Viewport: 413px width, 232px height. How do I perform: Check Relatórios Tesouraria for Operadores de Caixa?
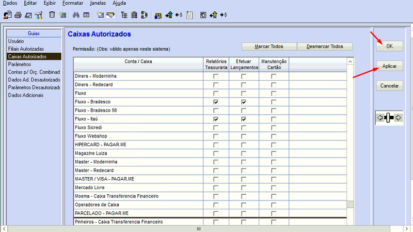(216, 205)
